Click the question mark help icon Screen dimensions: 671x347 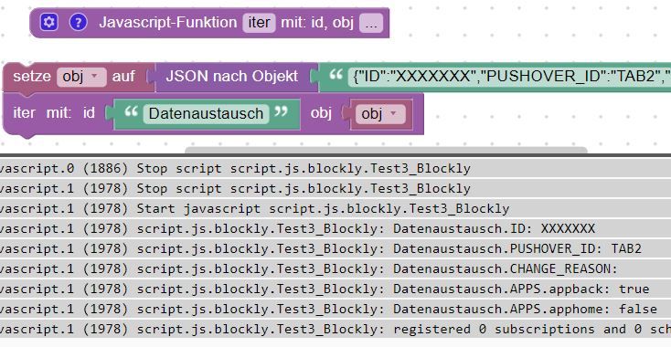79,22
